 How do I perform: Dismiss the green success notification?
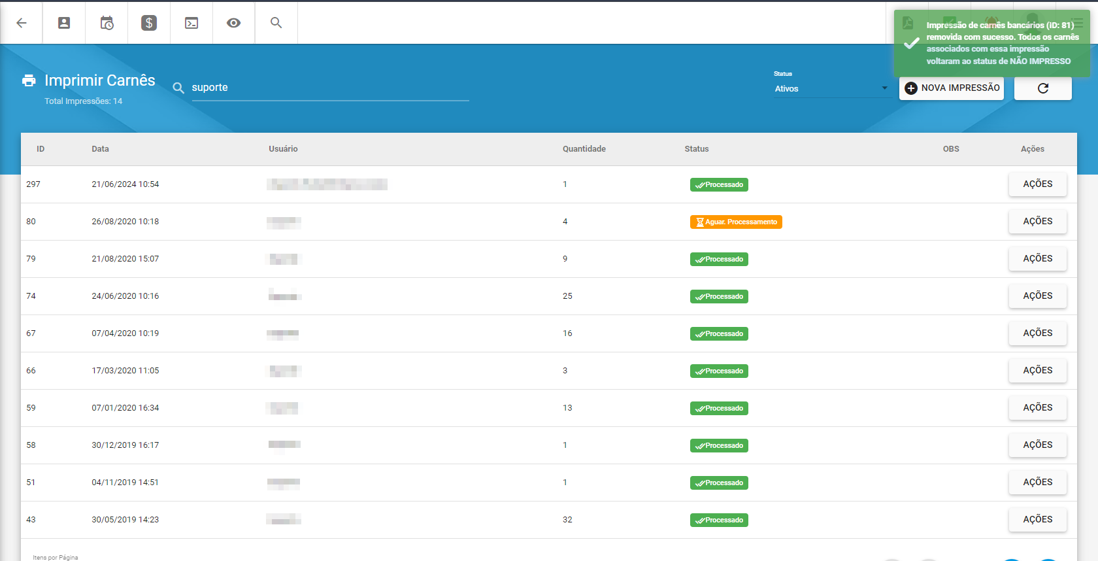click(991, 43)
